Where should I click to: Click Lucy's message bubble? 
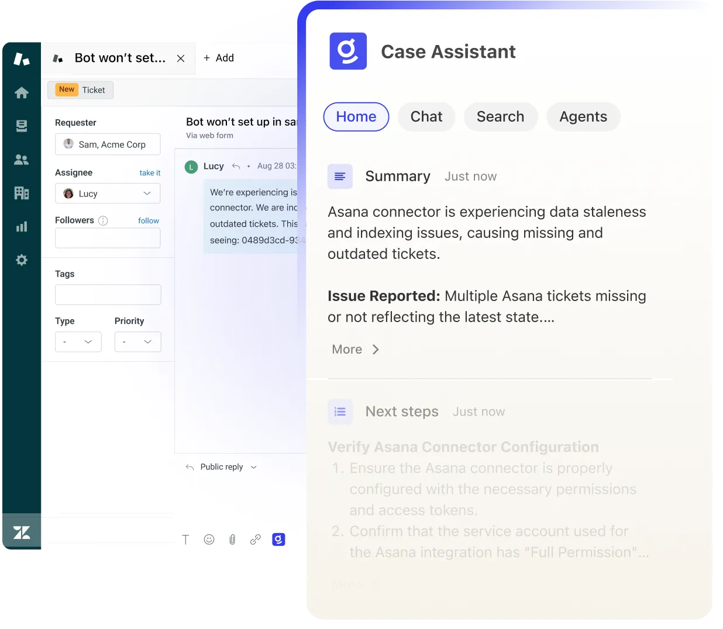point(254,216)
